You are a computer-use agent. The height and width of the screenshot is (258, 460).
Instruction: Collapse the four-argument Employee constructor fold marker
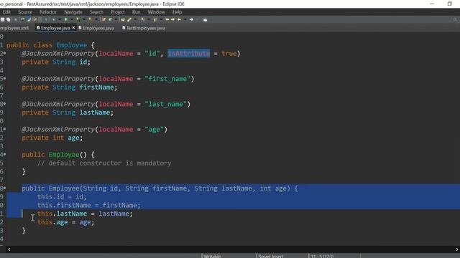click(x=4, y=188)
